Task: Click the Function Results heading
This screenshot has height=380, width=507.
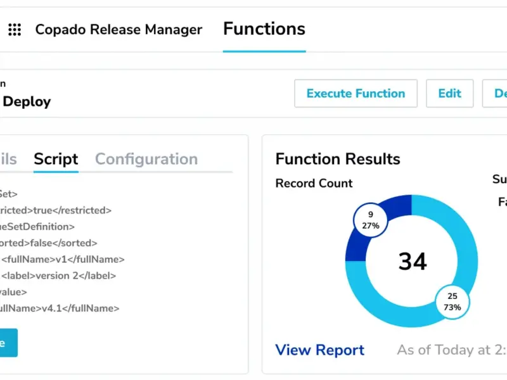Action: [338, 159]
